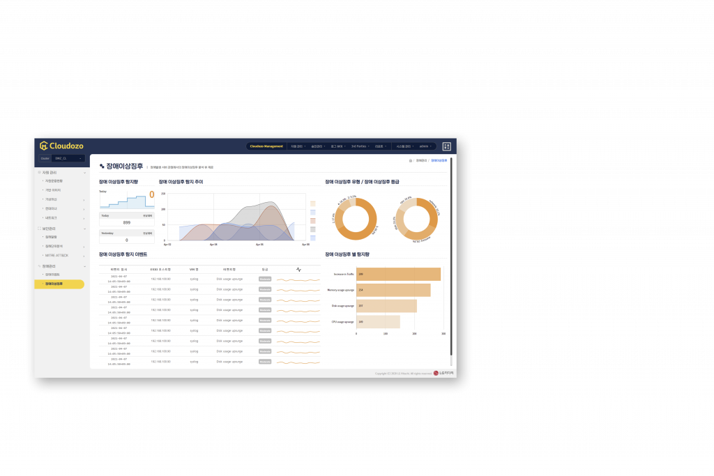Click the home icon in breadcrumb

coord(411,160)
